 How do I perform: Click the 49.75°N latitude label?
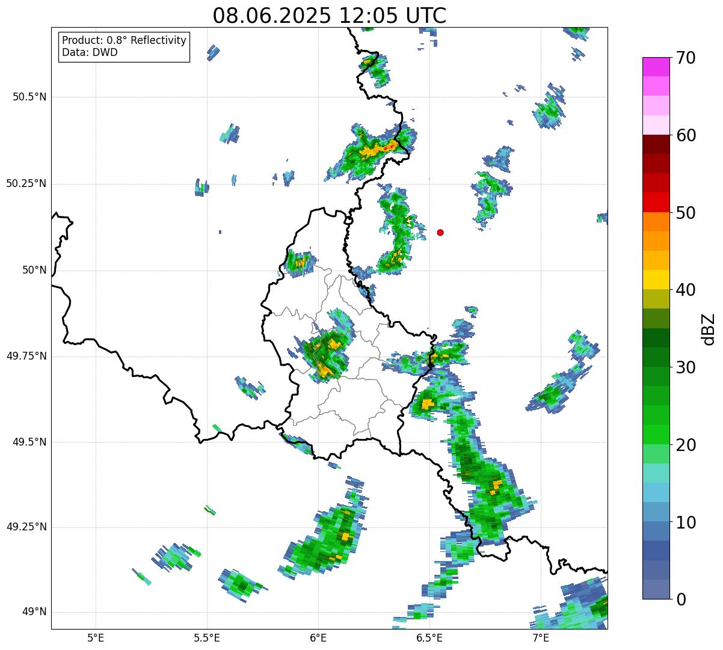click(x=26, y=356)
